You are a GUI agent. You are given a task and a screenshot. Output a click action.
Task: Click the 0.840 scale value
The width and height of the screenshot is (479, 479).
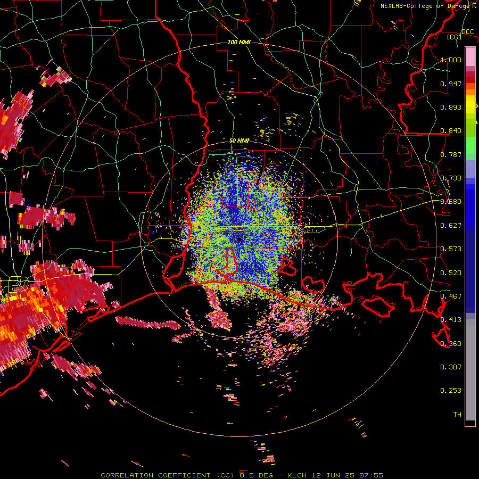pos(451,131)
